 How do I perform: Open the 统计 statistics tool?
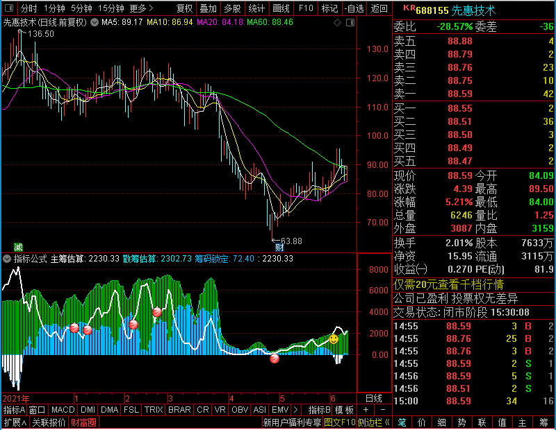(256, 8)
